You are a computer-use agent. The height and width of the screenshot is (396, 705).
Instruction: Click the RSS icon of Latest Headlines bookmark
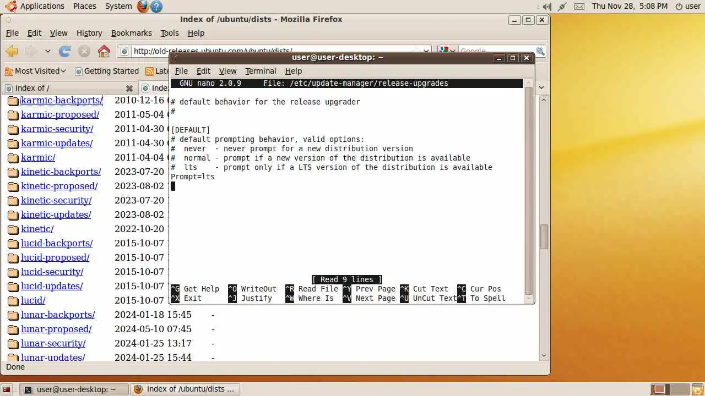tap(150, 71)
